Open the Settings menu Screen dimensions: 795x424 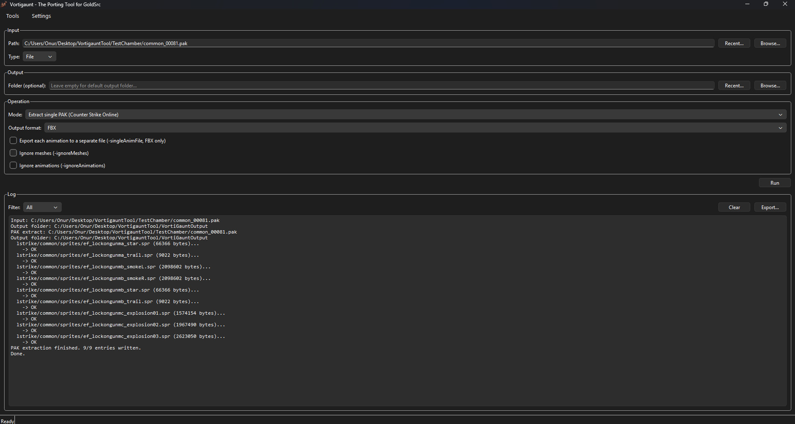pos(41,16)
